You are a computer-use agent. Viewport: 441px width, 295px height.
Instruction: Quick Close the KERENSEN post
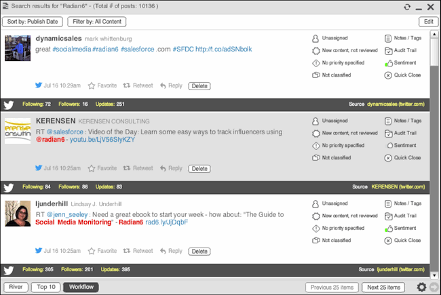click(402, 158)
